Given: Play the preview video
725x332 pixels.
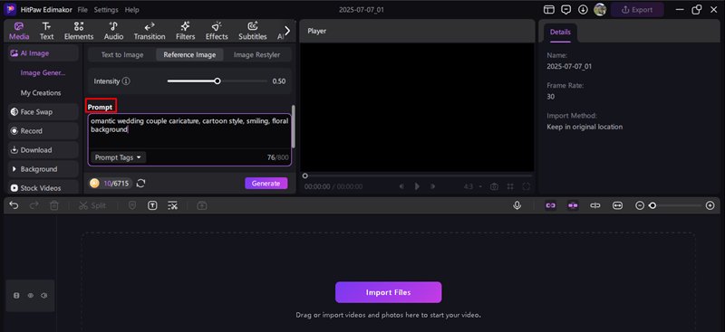Looking at the screenshot, I should [x=417, y=186].
